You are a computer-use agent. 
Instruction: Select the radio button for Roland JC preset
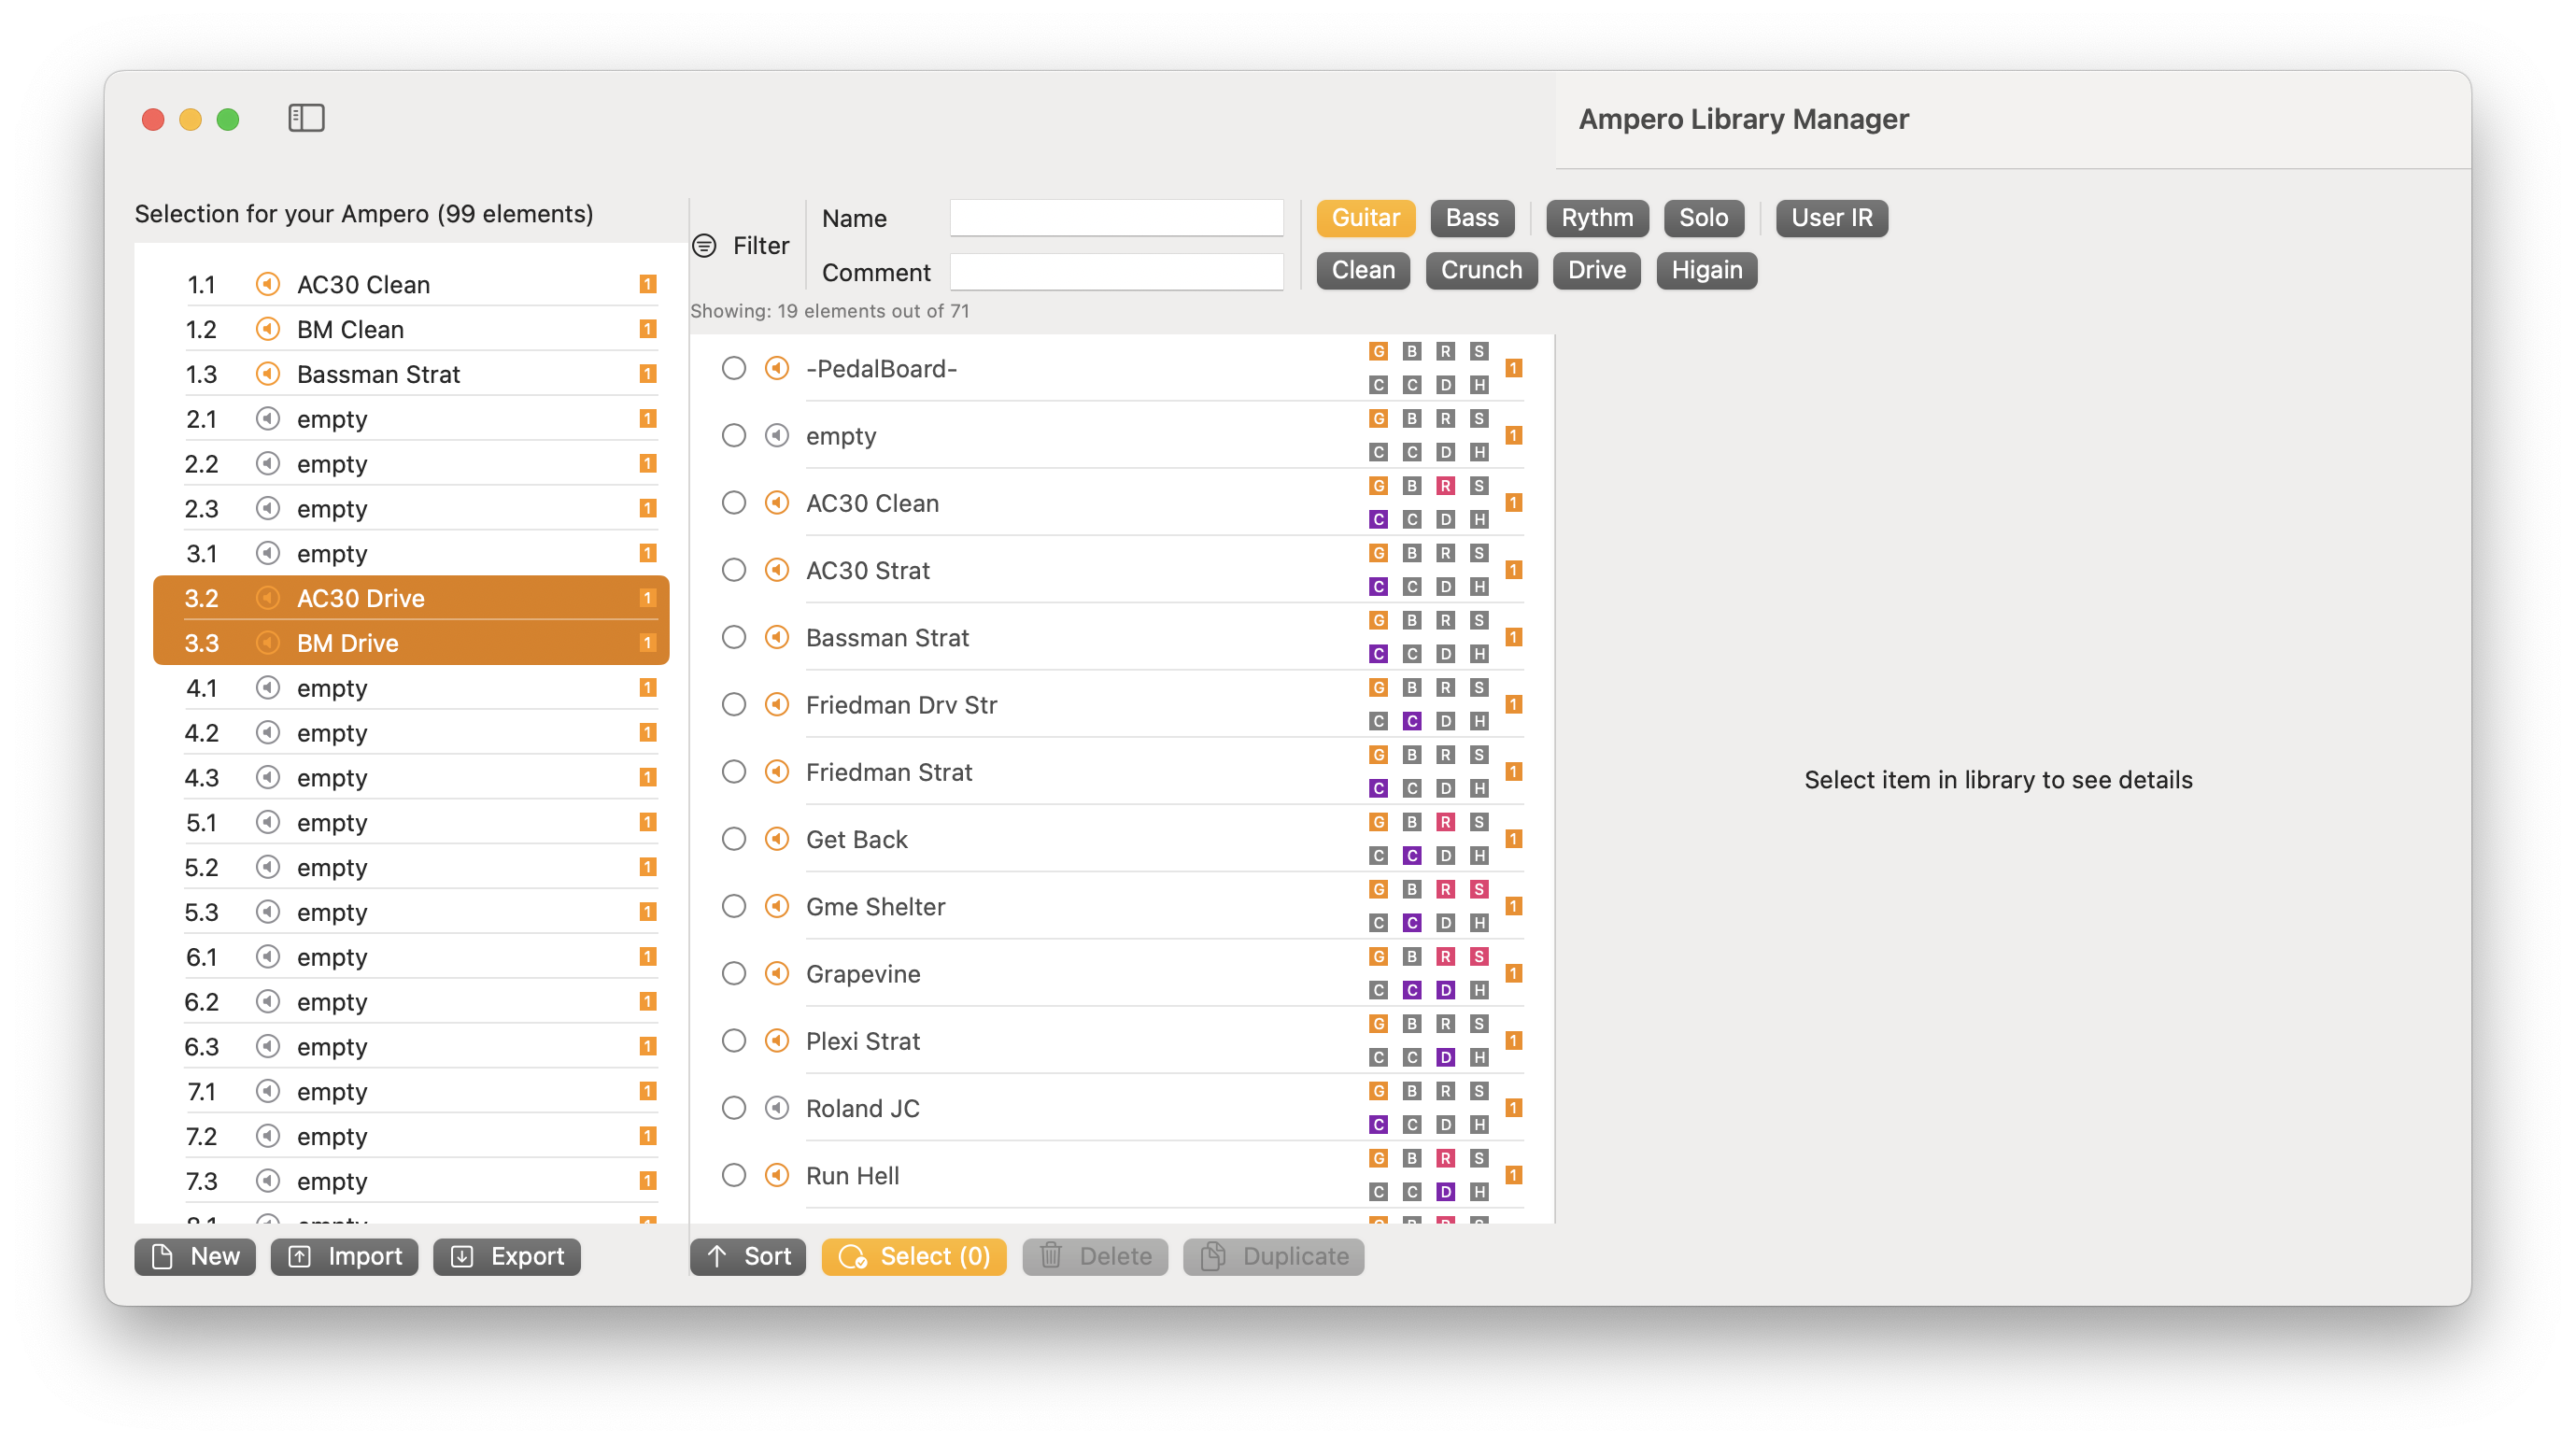click(730, 1108)
